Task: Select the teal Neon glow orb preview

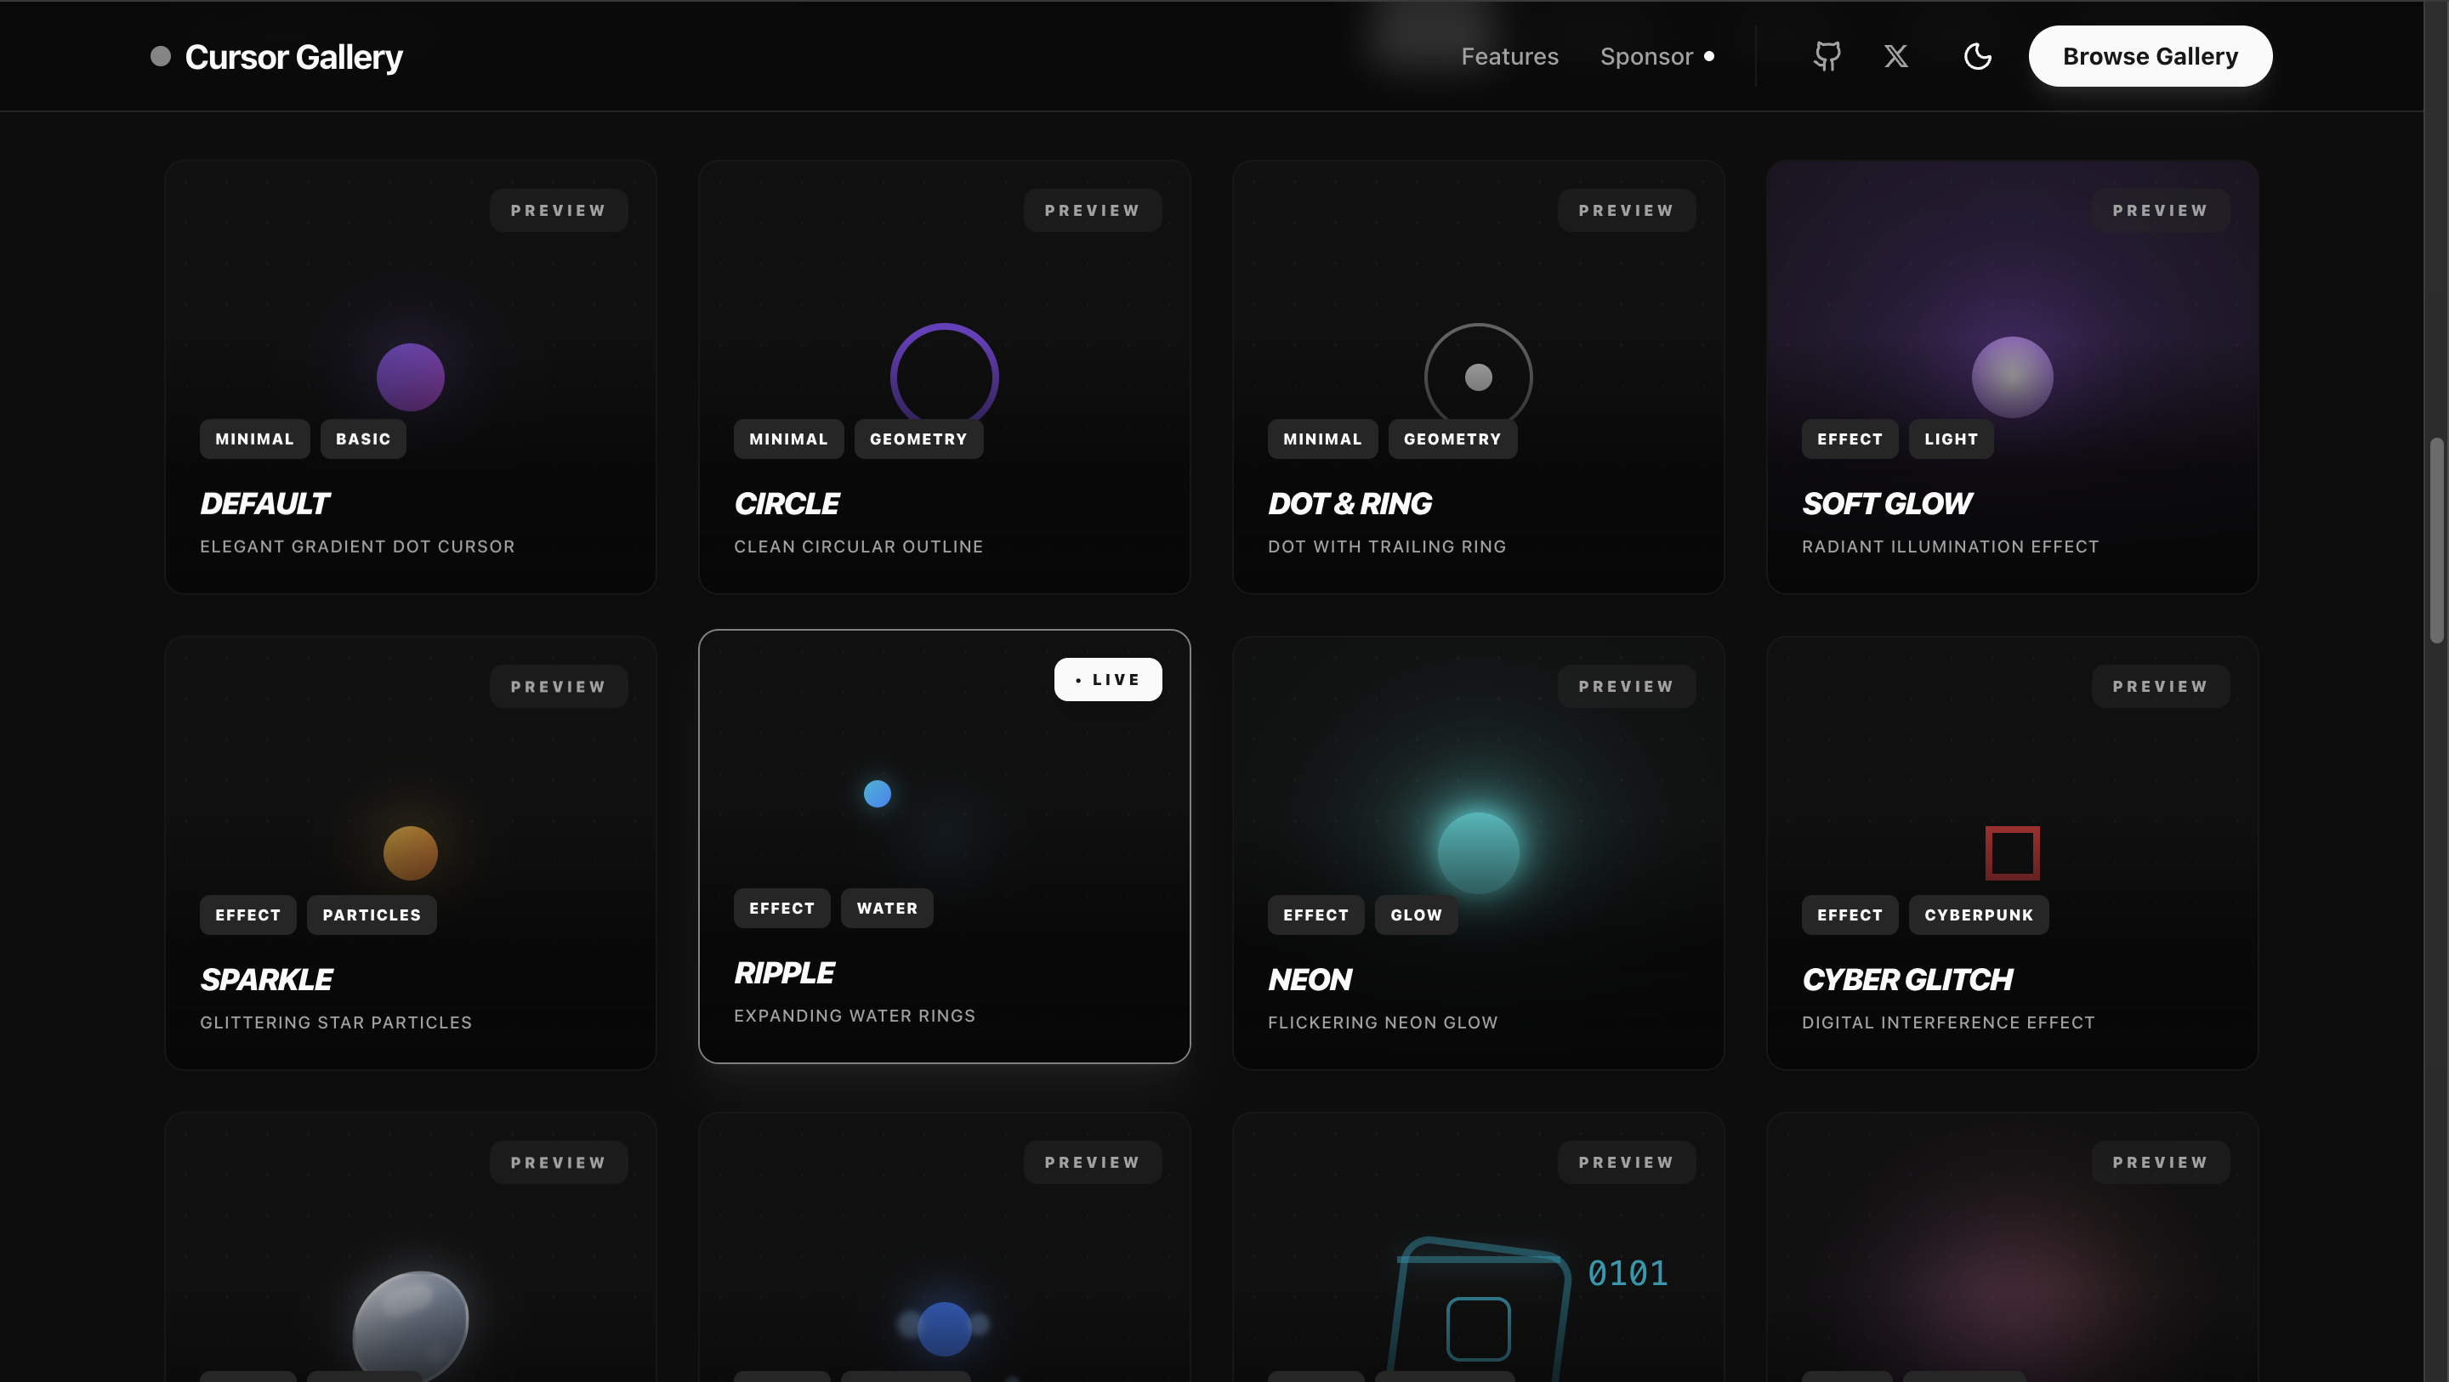Action: [x=1479, y=853]
